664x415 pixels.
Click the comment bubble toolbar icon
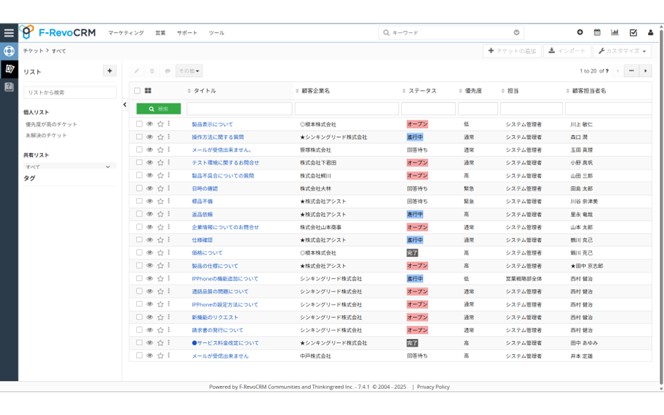click(167, 71)
